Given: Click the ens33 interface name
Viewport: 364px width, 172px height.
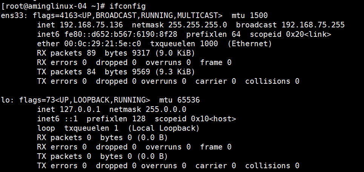Looking at the screenshot, I should coord(12,16).
